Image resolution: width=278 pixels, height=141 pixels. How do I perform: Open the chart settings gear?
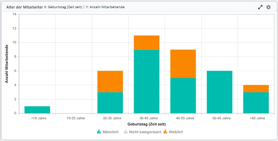point(268,7)
